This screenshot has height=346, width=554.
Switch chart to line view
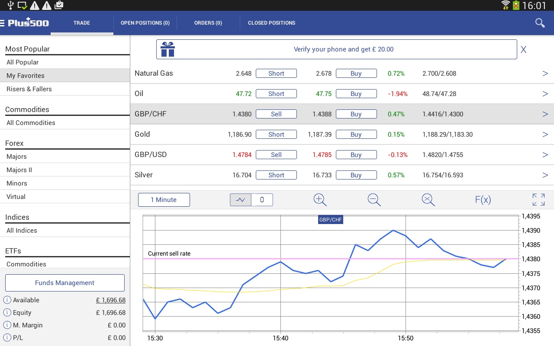pos(241,200)
